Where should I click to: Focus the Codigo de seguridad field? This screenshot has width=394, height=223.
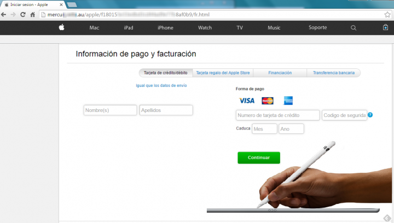point(345,115)
